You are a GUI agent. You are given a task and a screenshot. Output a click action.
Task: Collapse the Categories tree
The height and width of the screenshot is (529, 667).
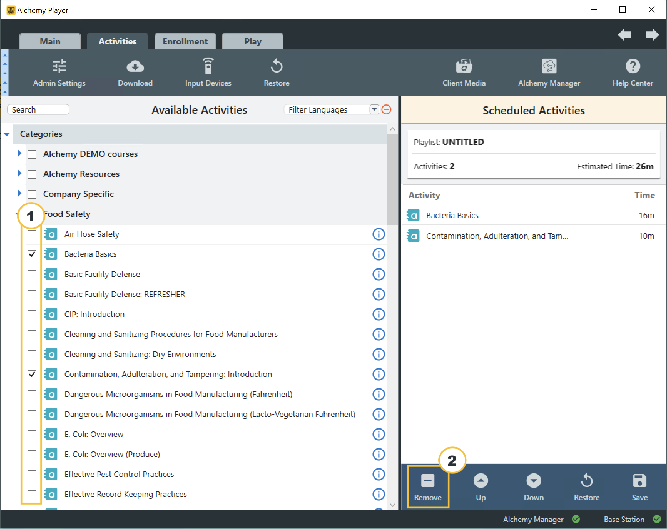point(7,134)
